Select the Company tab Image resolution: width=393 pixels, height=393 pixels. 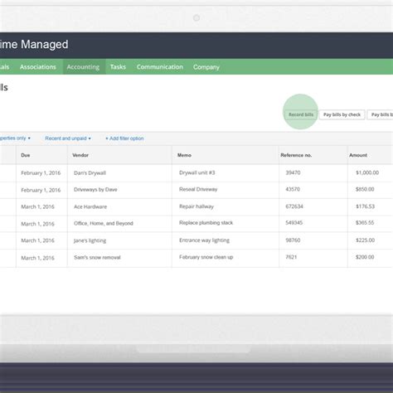[206, 67]
